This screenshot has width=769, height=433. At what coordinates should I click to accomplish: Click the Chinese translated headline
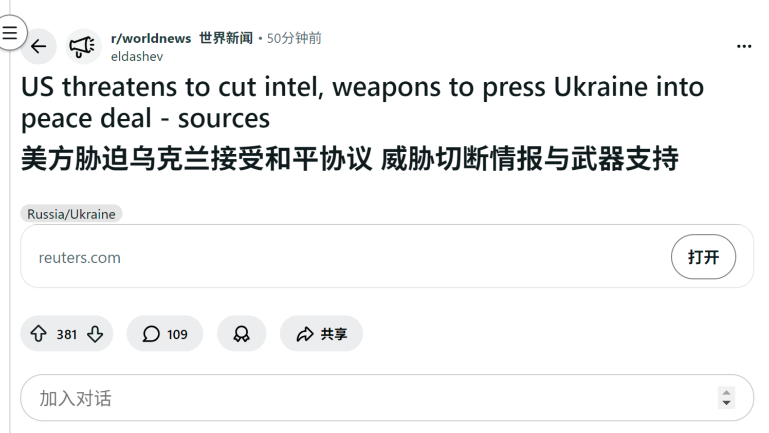(350, 158)
